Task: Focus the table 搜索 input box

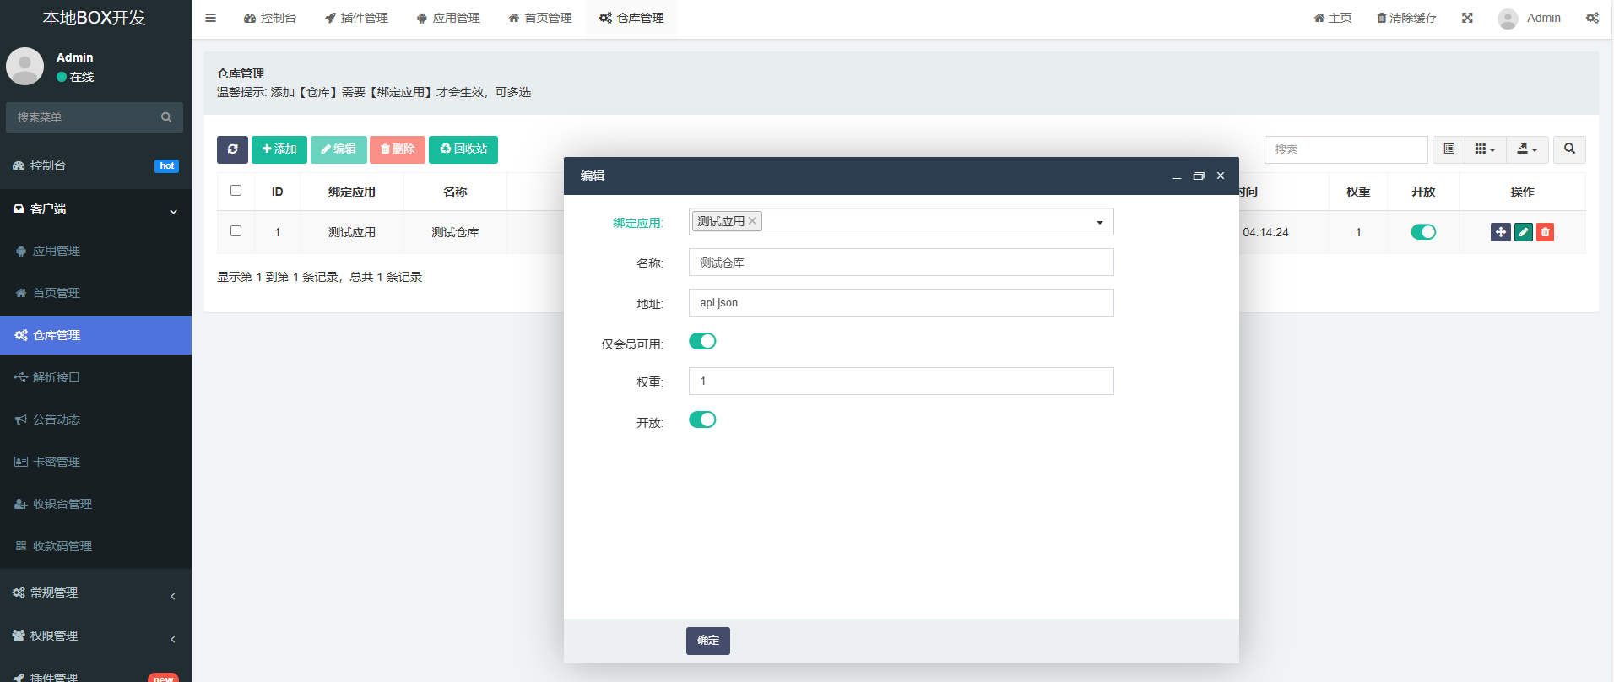Action: (x=1346, y=149)
